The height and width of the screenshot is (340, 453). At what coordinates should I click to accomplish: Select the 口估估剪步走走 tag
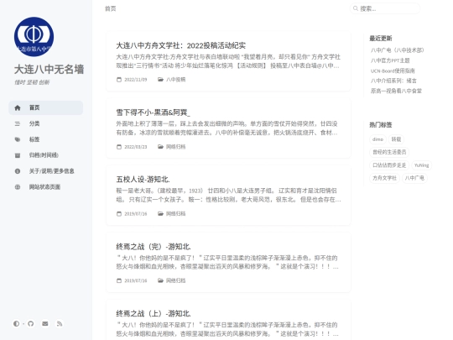pos(389,165)
